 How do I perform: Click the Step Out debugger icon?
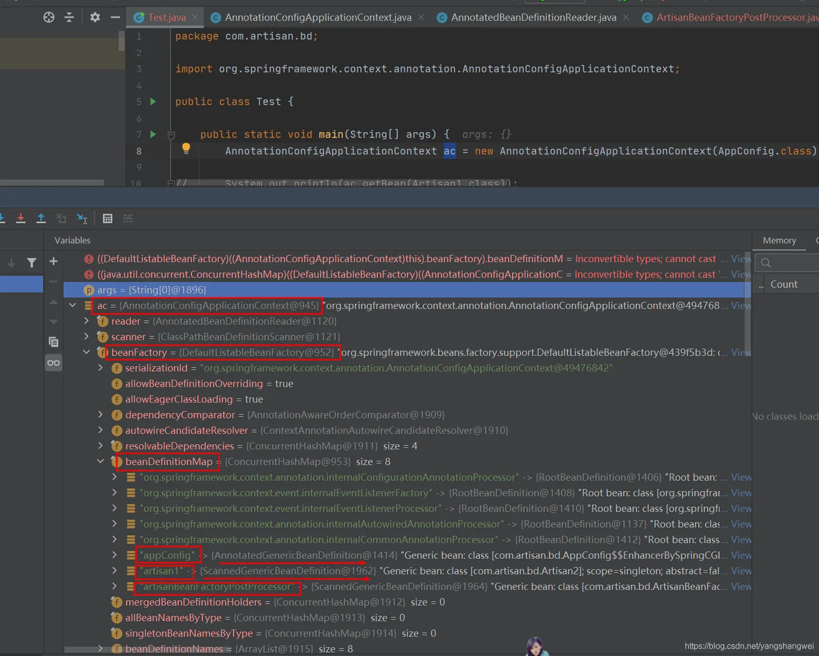tap(41, 218)
